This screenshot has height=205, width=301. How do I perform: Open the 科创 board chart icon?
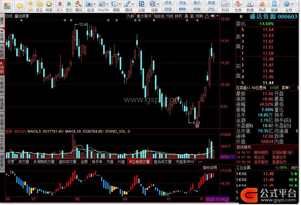[225, 4]
